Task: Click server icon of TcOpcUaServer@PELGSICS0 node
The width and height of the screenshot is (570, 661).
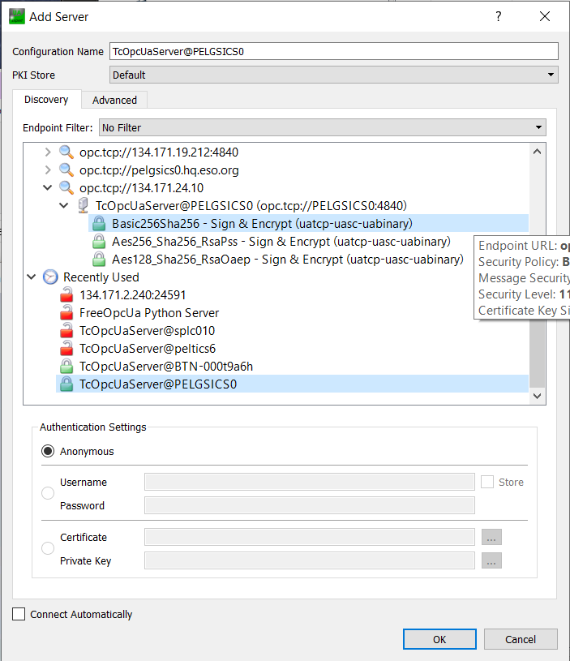Action: tap(83, 206)
